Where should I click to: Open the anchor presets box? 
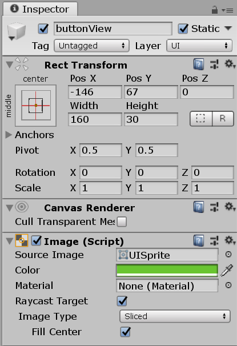pos(36,106)
